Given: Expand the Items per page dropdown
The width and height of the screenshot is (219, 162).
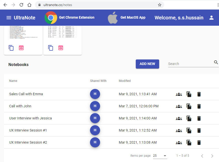Looking at the screenshot, I should pyautogui.click(x=160, y=156).
